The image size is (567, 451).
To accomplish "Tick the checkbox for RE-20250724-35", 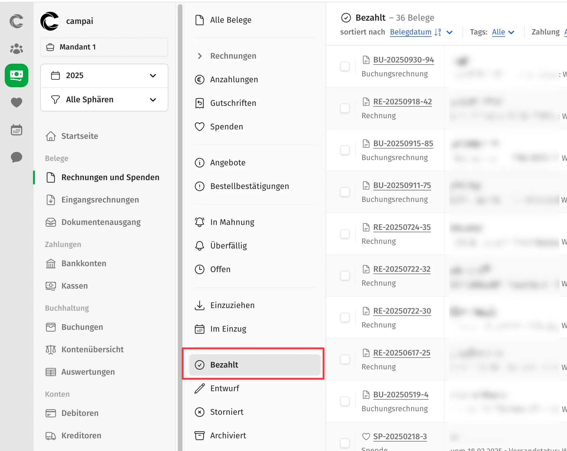I will [x=345, y=234].
